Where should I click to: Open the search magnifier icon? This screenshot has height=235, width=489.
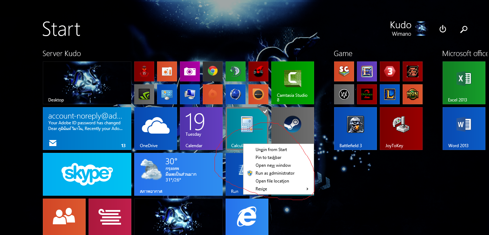click(x=464, y=29)
